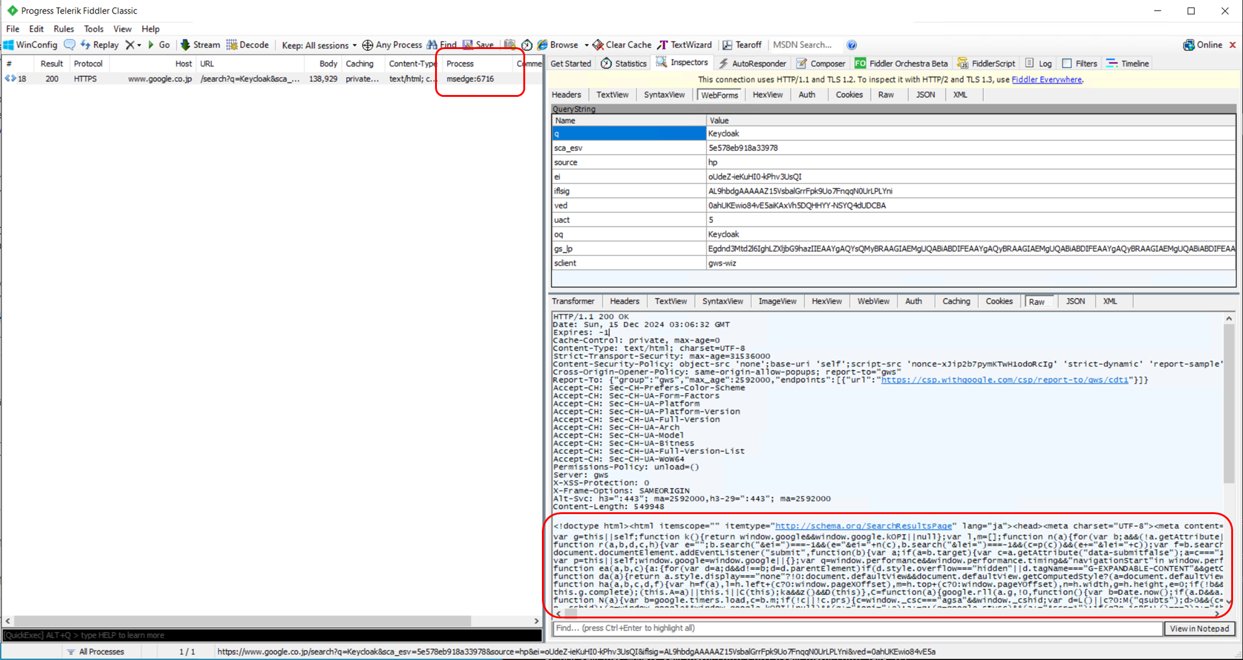
Task: Click Clear Cache in toolbar
Action: click(x=622, y=45)
